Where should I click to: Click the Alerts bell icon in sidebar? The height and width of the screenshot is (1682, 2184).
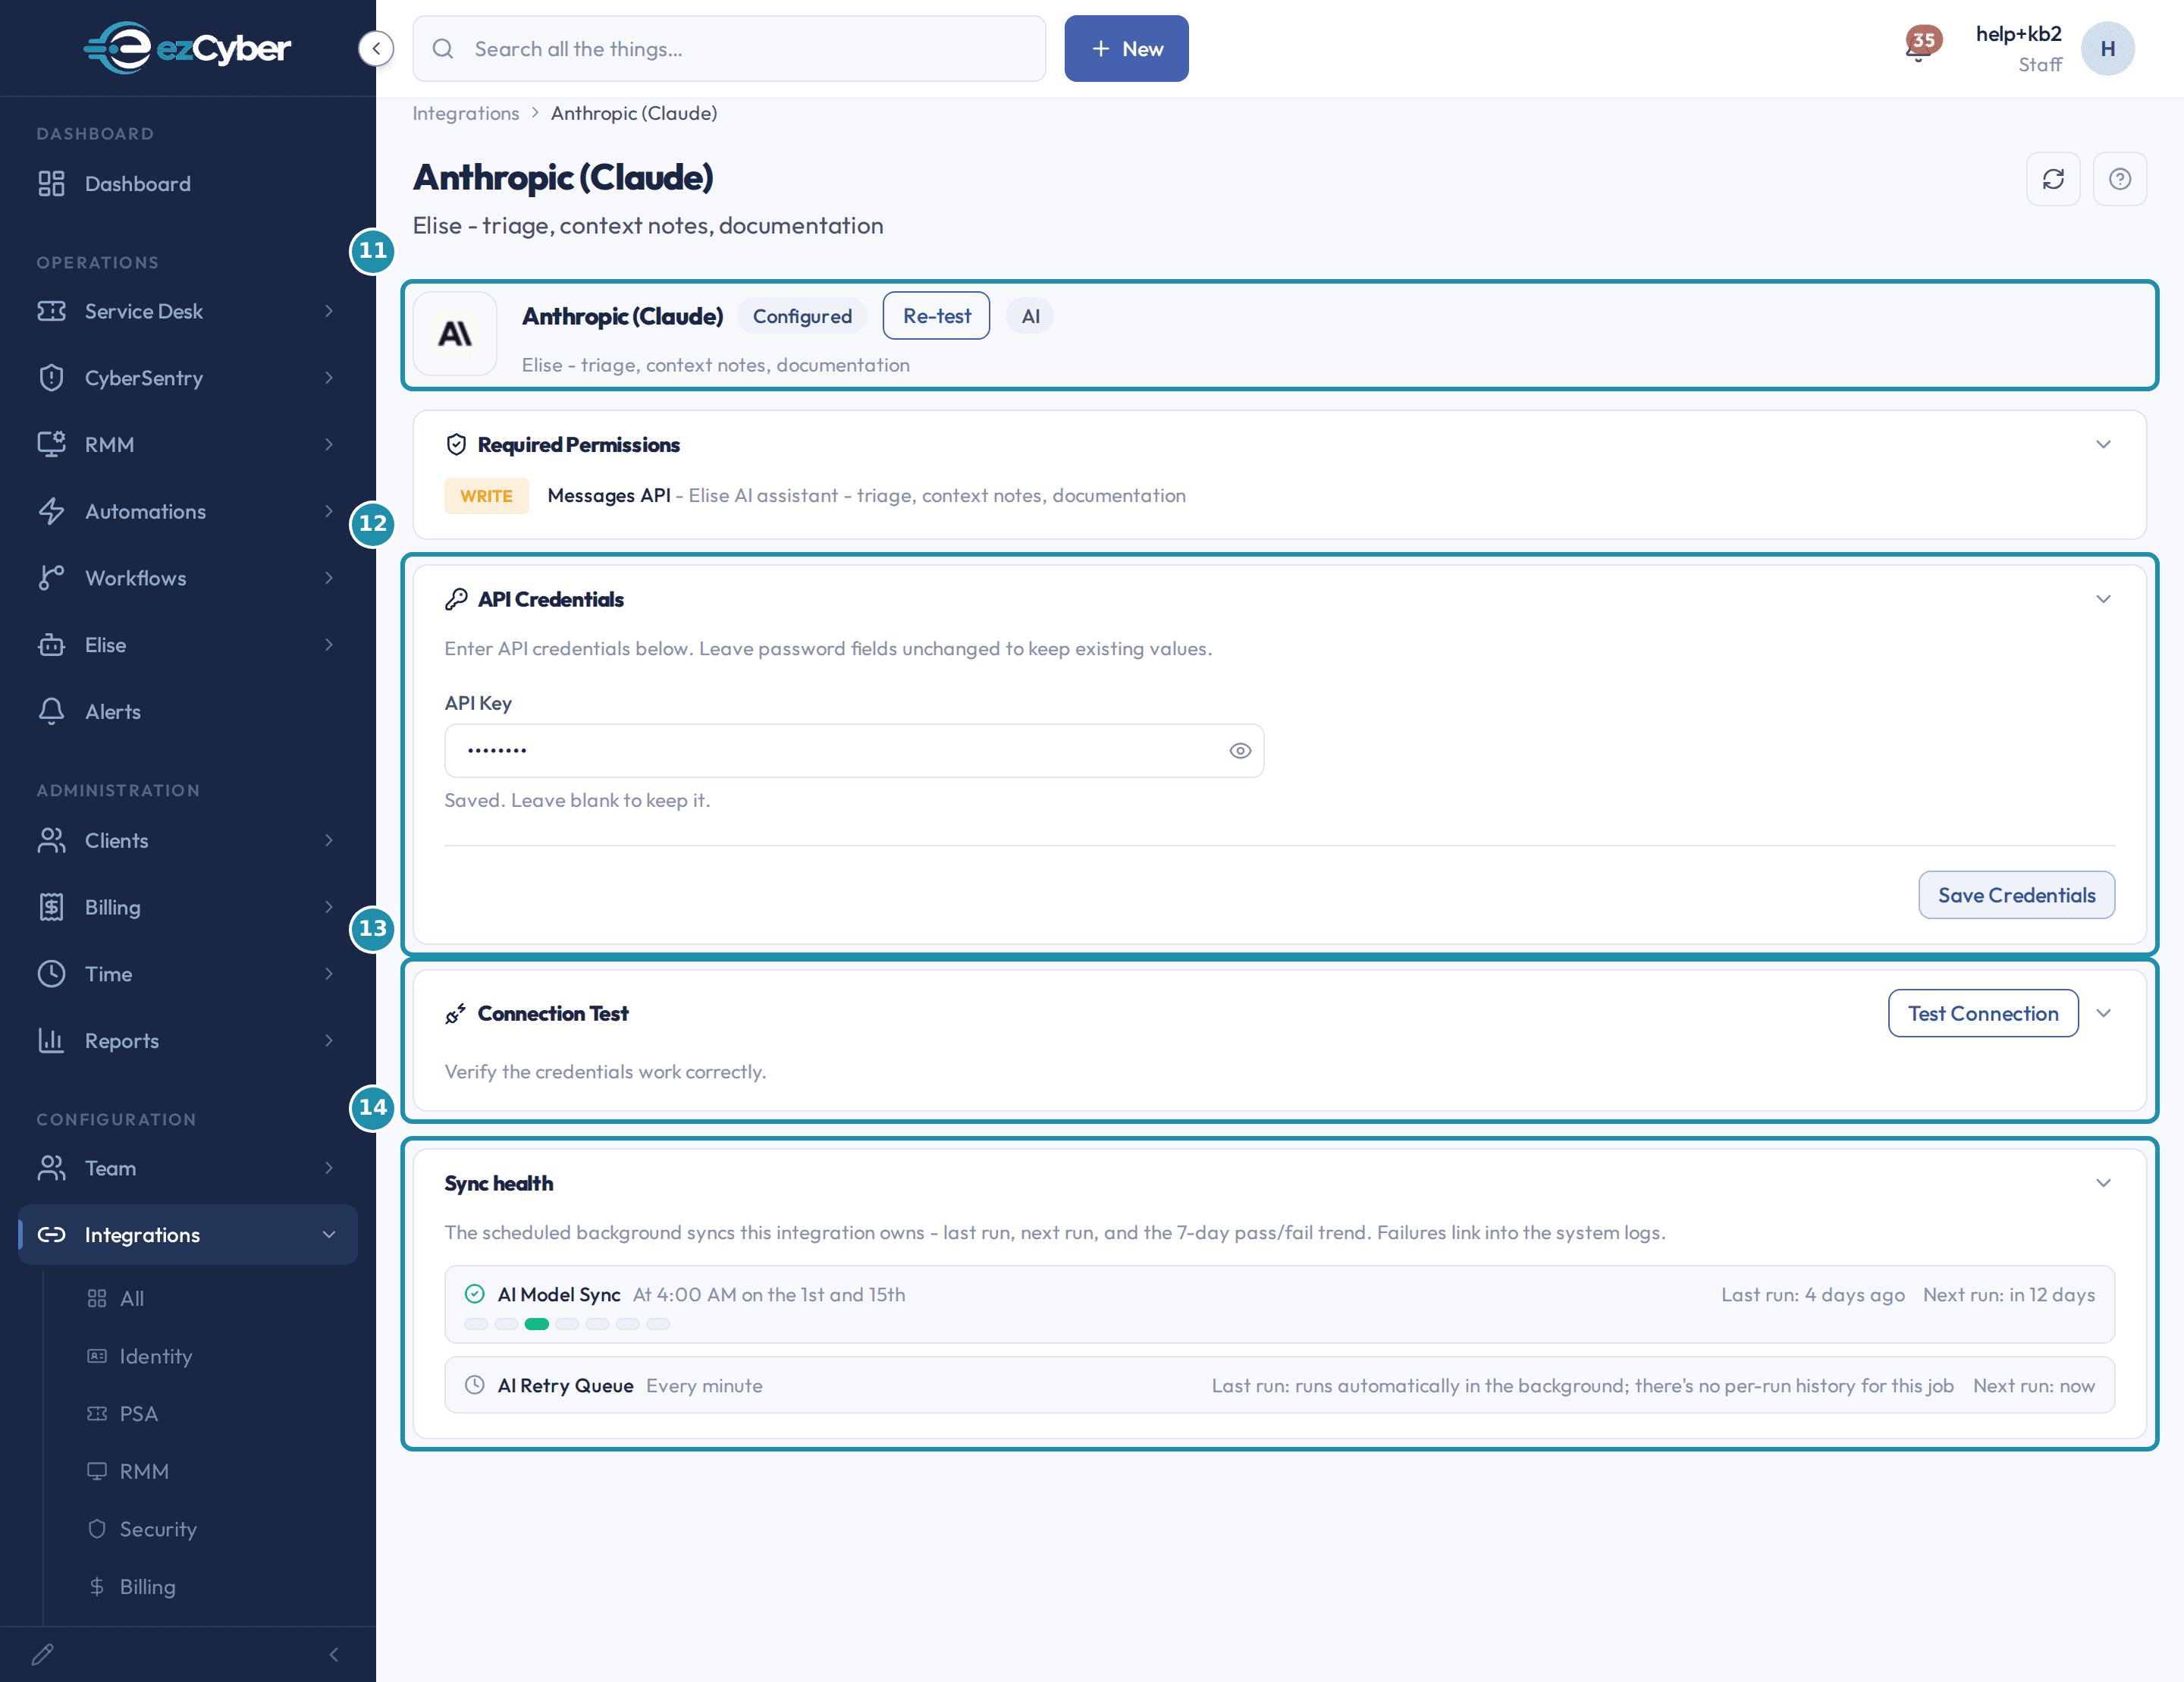(51, 711)
